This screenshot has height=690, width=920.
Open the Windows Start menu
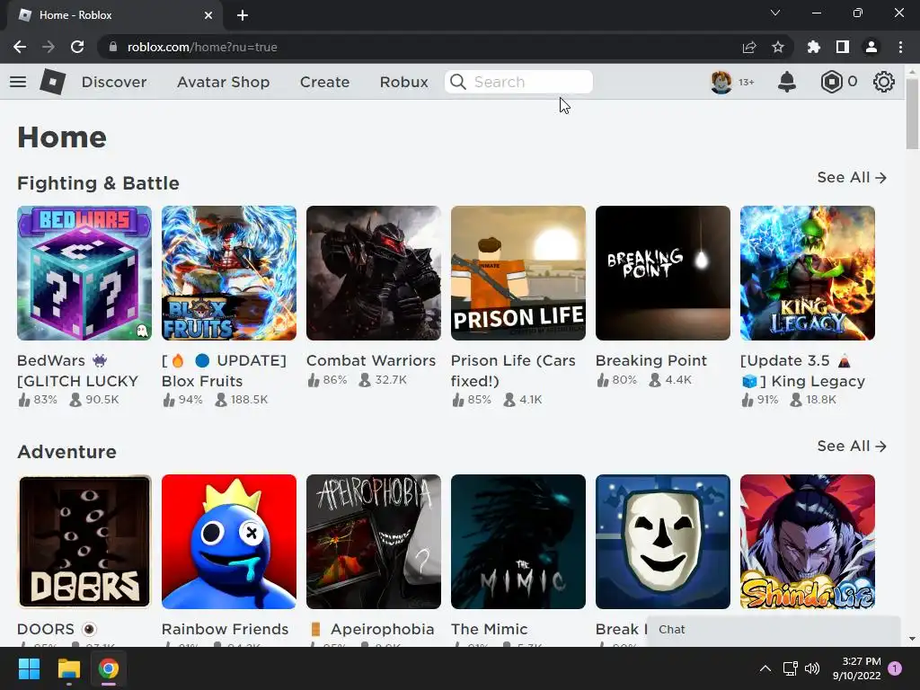[29, 668]
